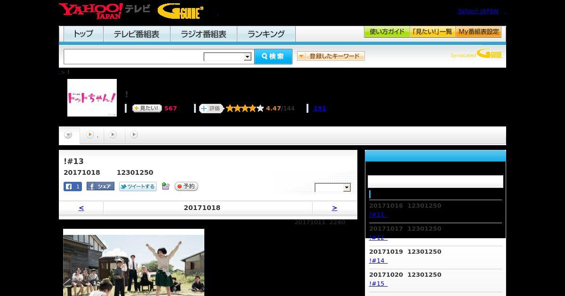This screenshot has width=565, height=296.
Task: Click the Facebook like count button
Action: pyautogui.click(x=73, y=187)
